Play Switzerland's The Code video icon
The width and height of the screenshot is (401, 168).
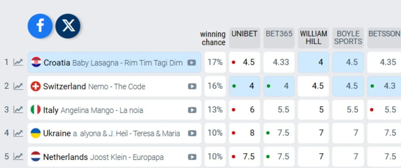(x=192, y=86)
